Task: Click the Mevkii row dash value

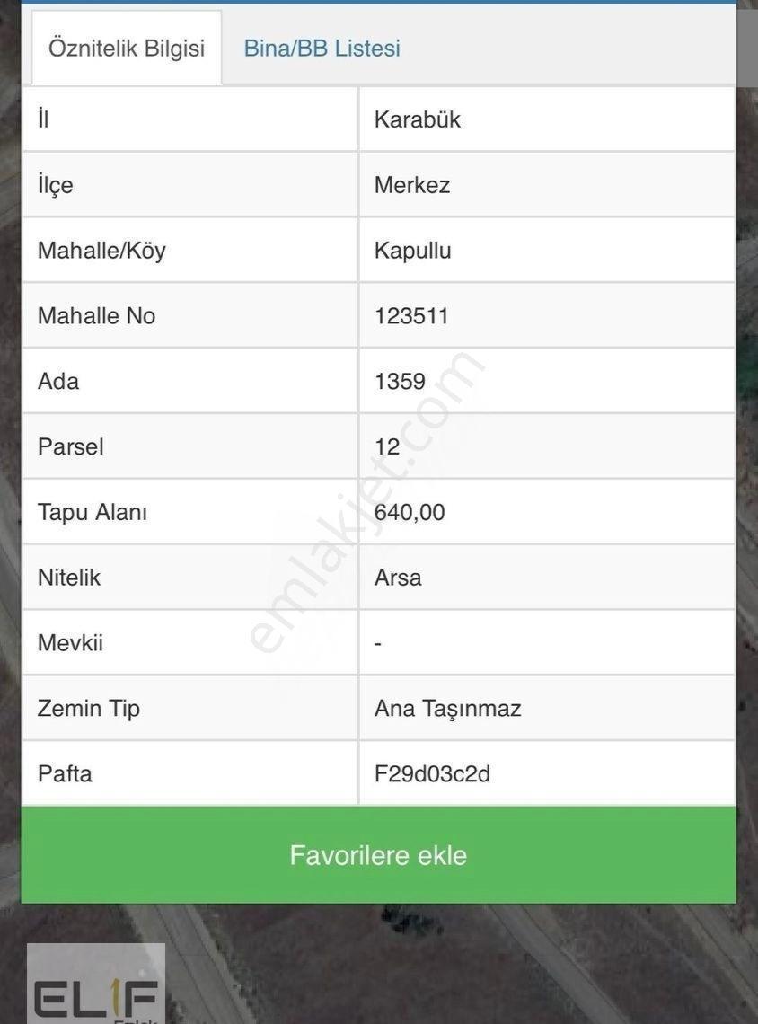Action: (378, 643)
